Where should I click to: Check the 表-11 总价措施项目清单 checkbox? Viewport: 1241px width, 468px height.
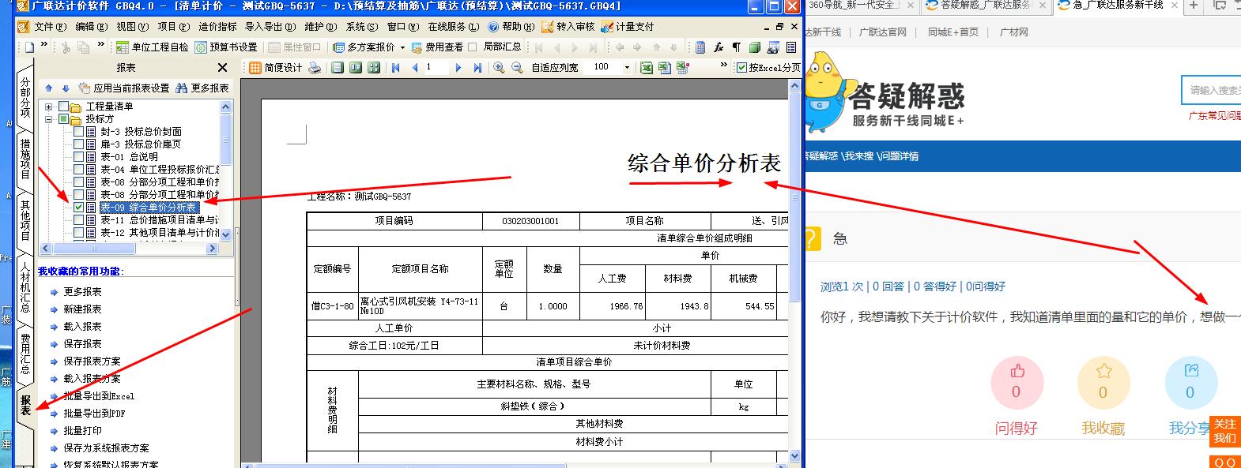coord(79,220)
